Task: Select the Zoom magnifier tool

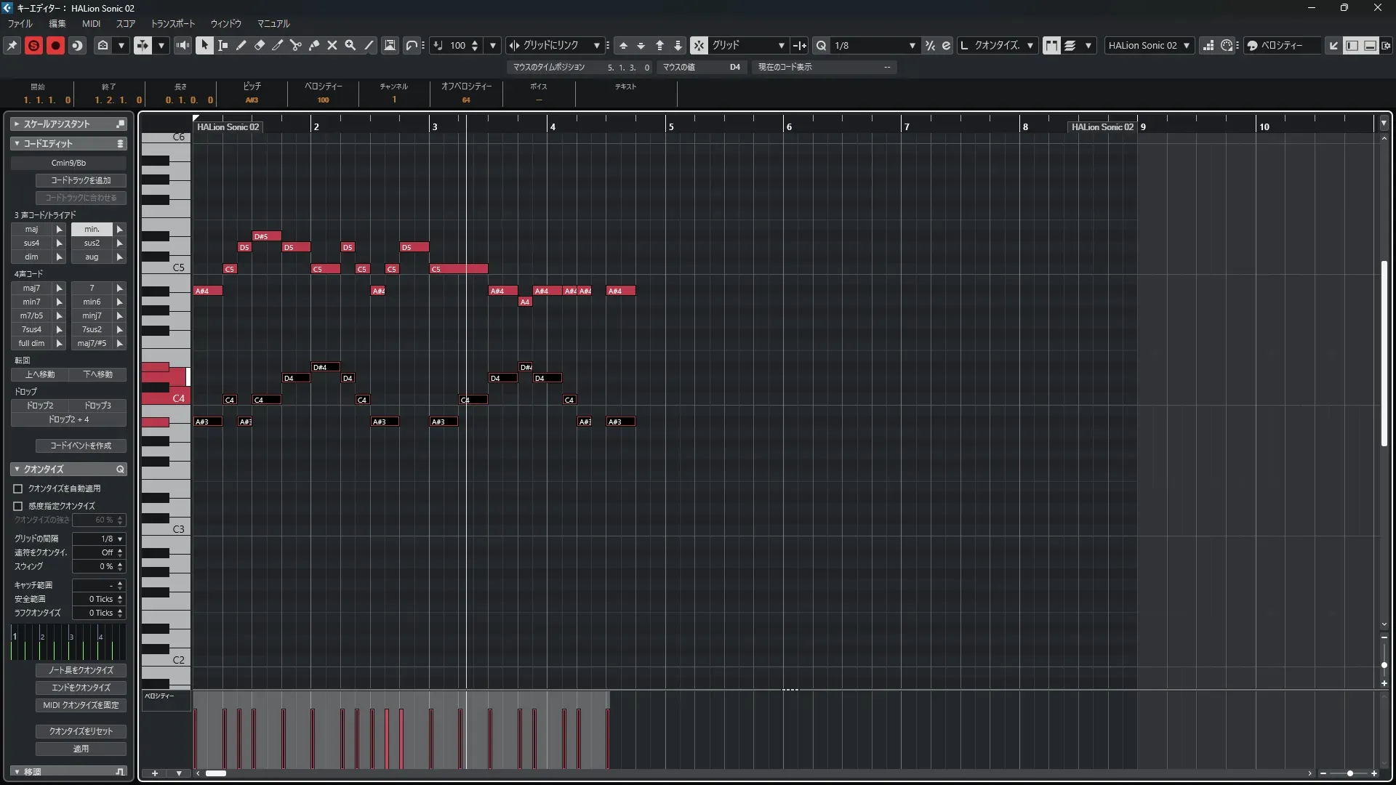Action: point(350,45)
